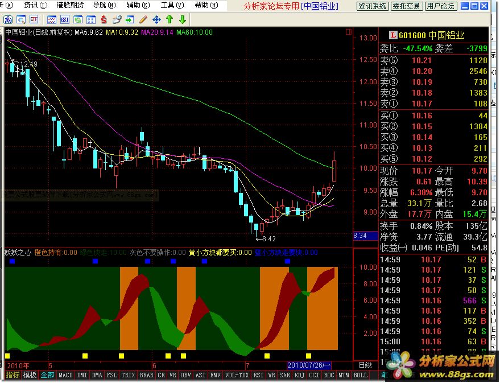The image size is (500, 383).
Task: Select the VR indicator tab
Action: pyautogui.click(x=172, y=375)
